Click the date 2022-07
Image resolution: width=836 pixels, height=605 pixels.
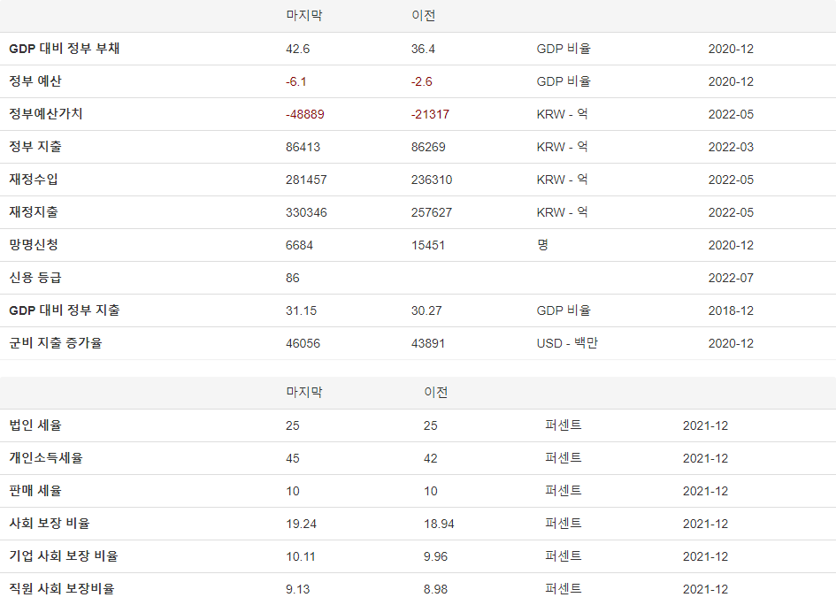731,279
